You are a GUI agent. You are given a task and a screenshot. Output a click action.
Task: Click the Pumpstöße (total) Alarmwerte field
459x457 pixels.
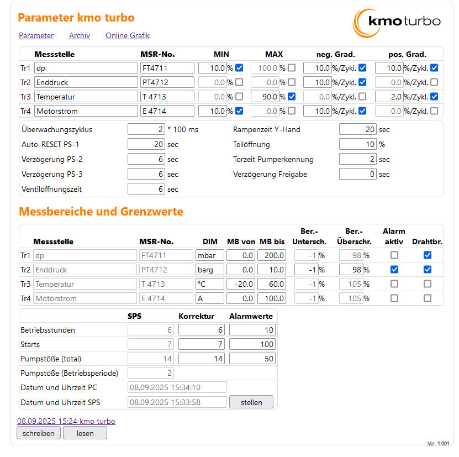coord(252,358)
